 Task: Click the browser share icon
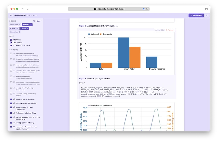click(x=206, y=9)
